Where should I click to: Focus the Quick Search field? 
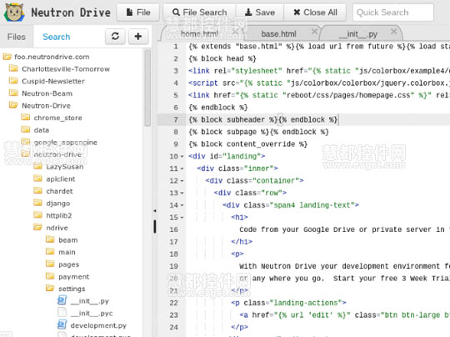click(393, 13)
